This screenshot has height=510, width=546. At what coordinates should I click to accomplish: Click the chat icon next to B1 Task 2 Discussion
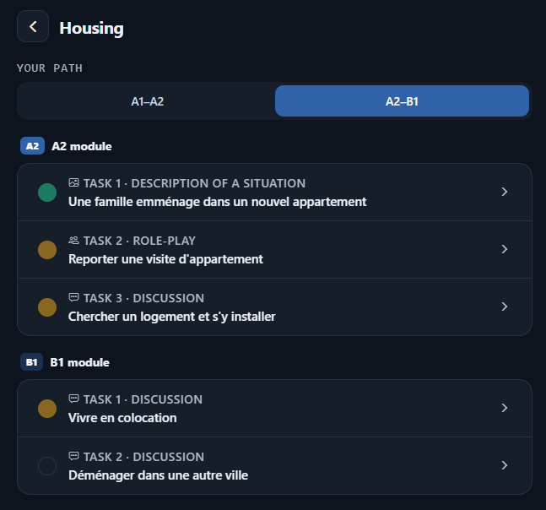73,456
